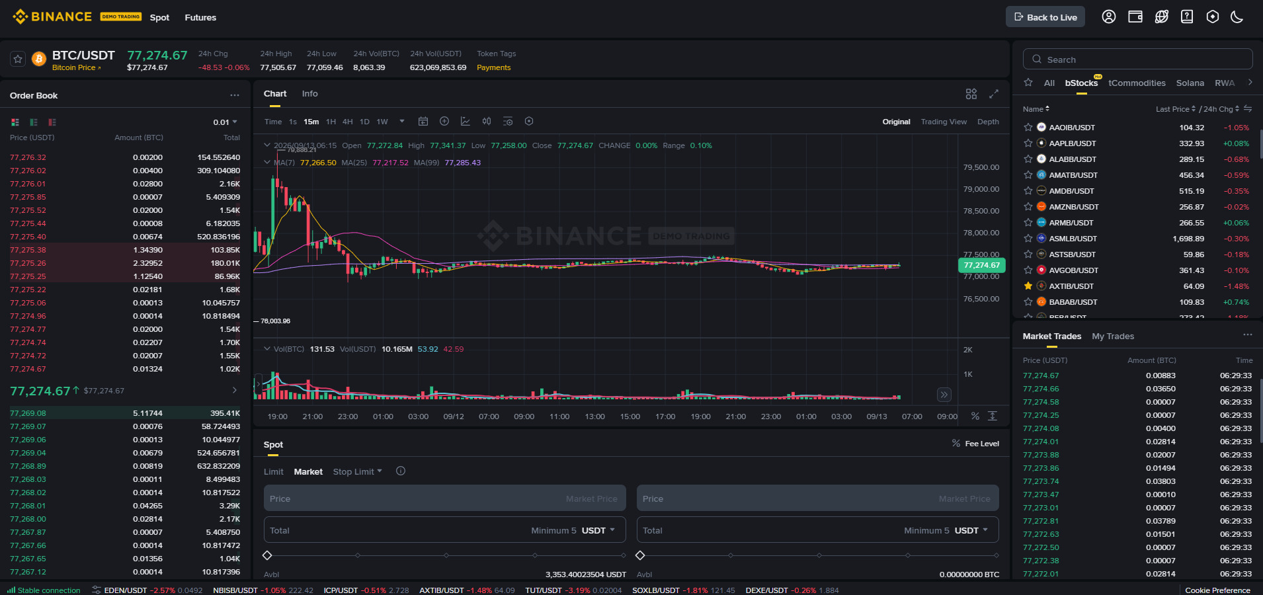The width and height of the screenshot is (1263, 595).
Task: Open the Bitcoin Price link
Action: [77, 67]
